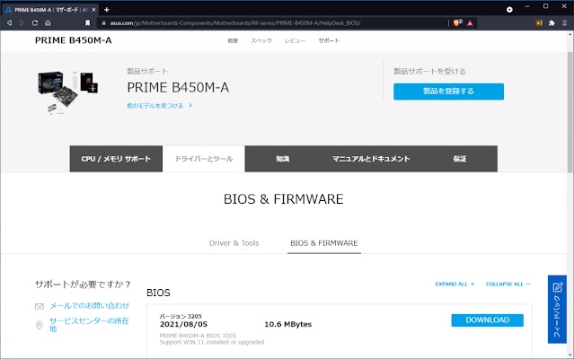Open the サポート nav item
574x359 pixels.
329,40
